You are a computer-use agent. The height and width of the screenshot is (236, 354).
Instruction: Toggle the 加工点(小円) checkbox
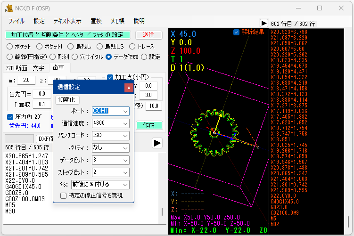tap(110, 77)
